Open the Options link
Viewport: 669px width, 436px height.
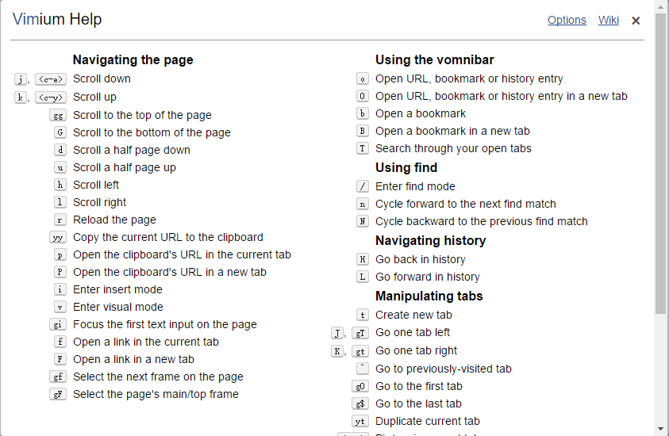click(567, 20)
